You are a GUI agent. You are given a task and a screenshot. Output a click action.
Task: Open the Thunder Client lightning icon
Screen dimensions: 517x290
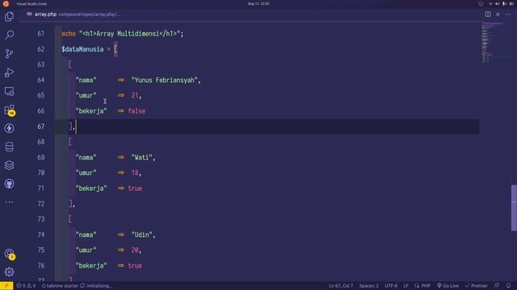click(9, 128)
